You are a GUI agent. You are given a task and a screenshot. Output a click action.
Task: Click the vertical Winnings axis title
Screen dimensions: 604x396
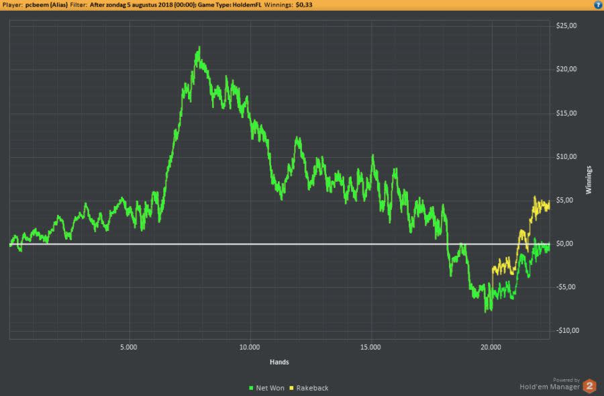(588, 180)
